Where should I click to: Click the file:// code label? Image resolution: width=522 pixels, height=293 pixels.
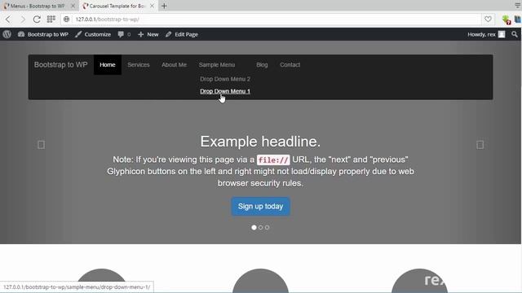(273, 160)
